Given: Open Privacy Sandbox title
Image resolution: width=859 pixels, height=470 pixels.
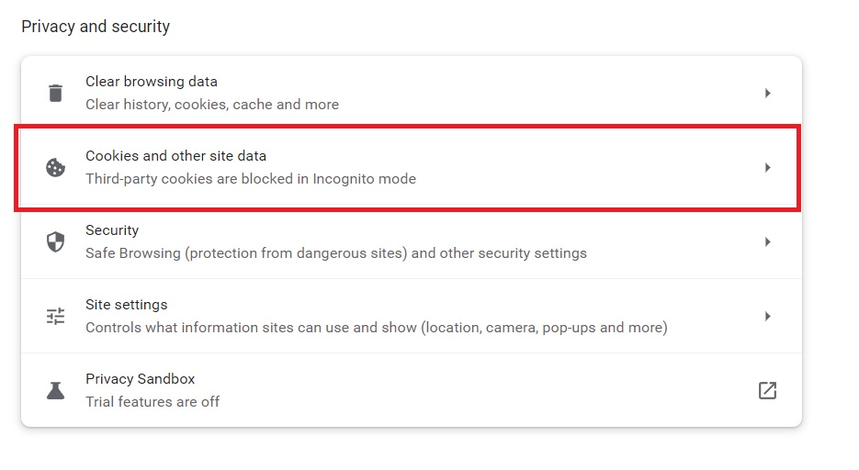Looking at the screenshot, I should (x=141, y=379).
